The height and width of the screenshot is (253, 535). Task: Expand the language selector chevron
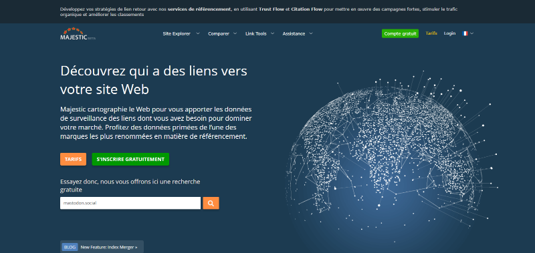point(472,33)
